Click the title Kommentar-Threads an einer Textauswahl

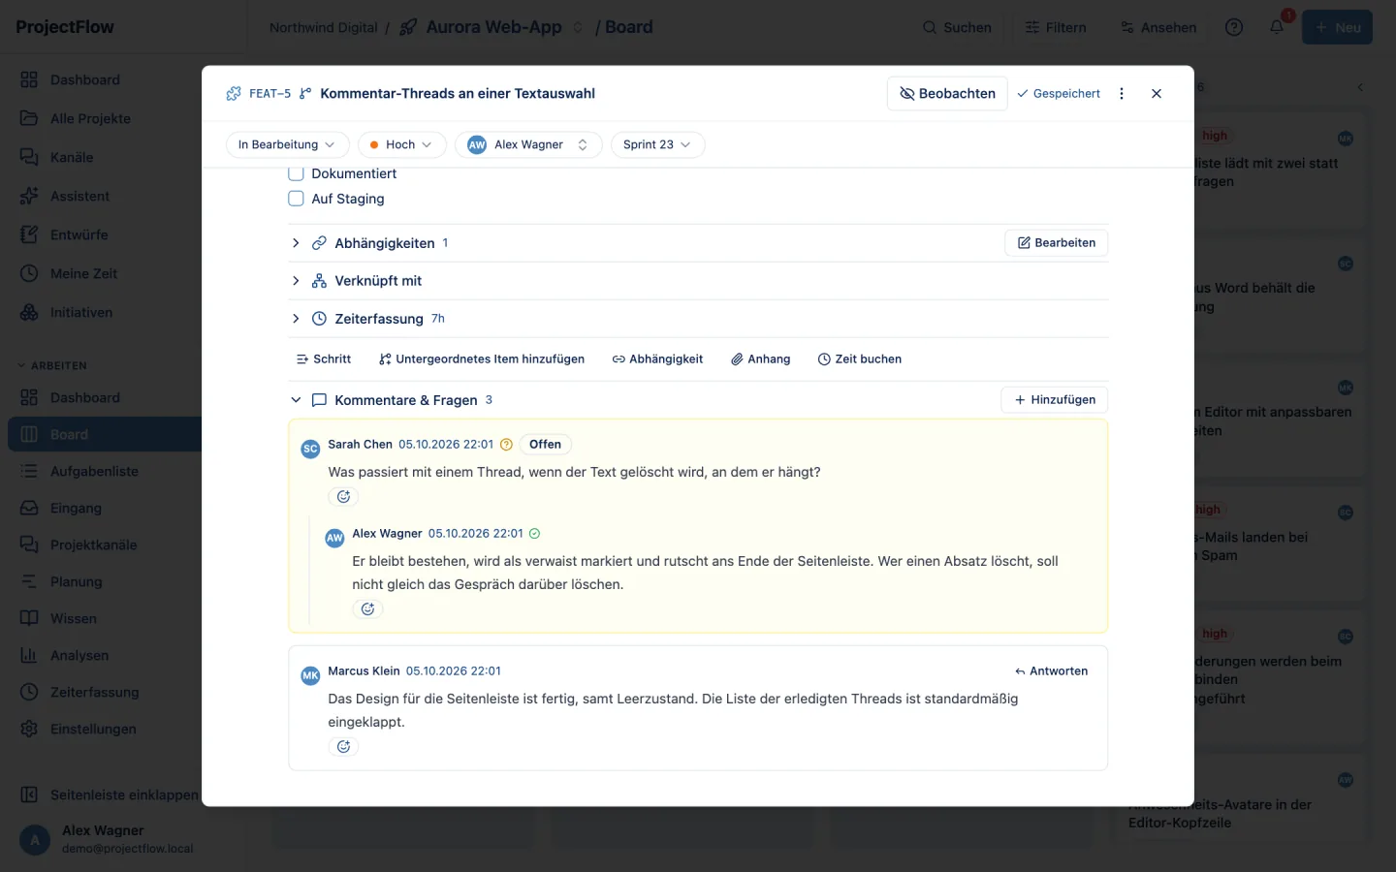(x=458, y=94)
